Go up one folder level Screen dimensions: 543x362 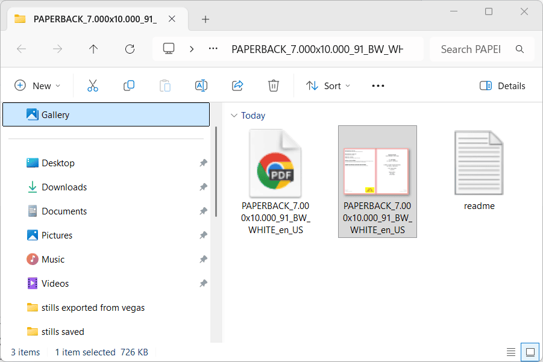click(93, 49)
